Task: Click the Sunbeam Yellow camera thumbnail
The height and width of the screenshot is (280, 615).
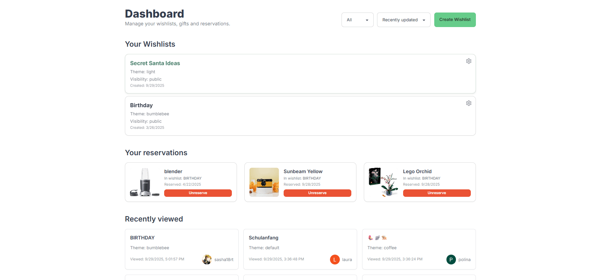Action: 264,182
